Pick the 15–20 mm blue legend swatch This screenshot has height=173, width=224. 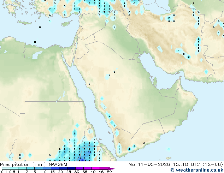[55, 168]
